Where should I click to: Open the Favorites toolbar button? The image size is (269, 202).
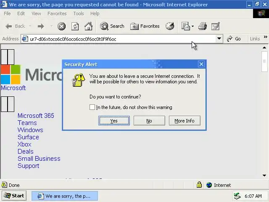point(145,26)
